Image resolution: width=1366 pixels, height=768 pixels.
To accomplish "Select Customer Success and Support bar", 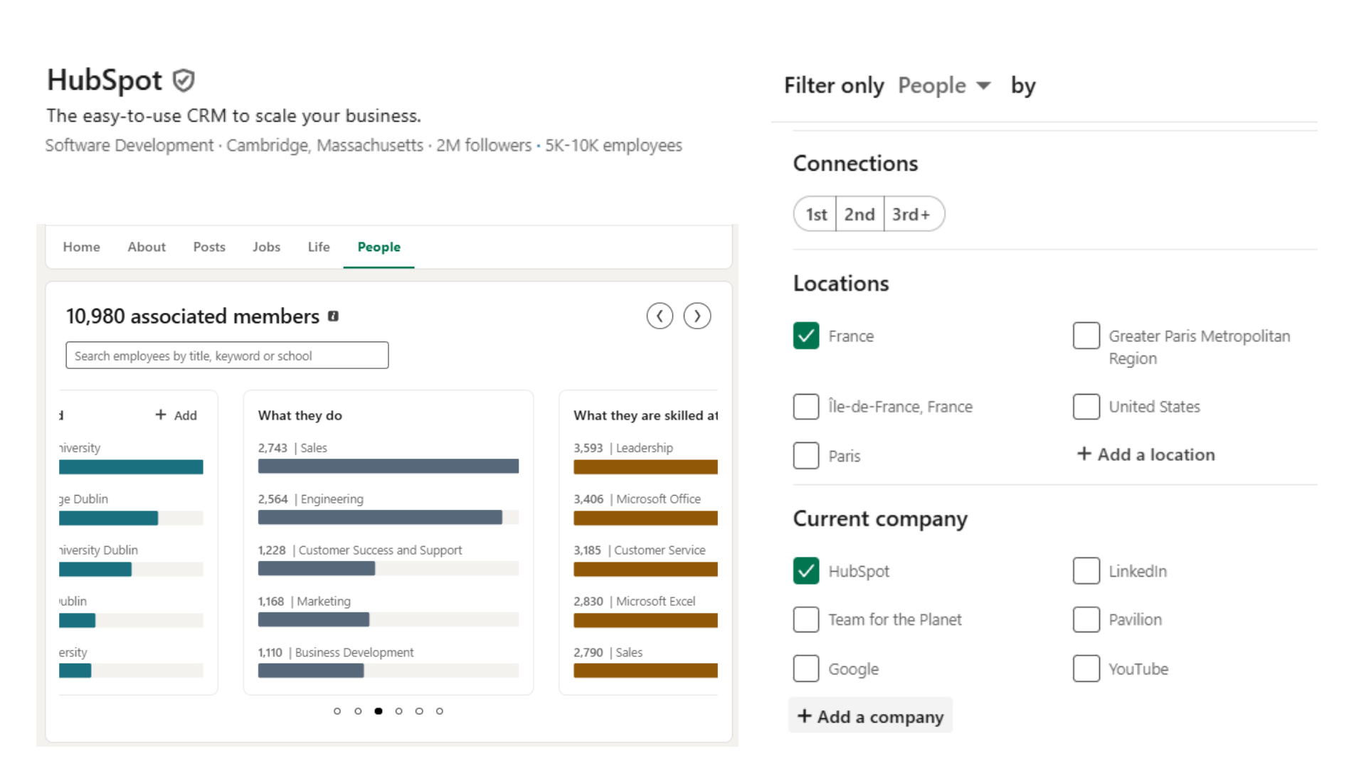I will (x=388, y=569).
